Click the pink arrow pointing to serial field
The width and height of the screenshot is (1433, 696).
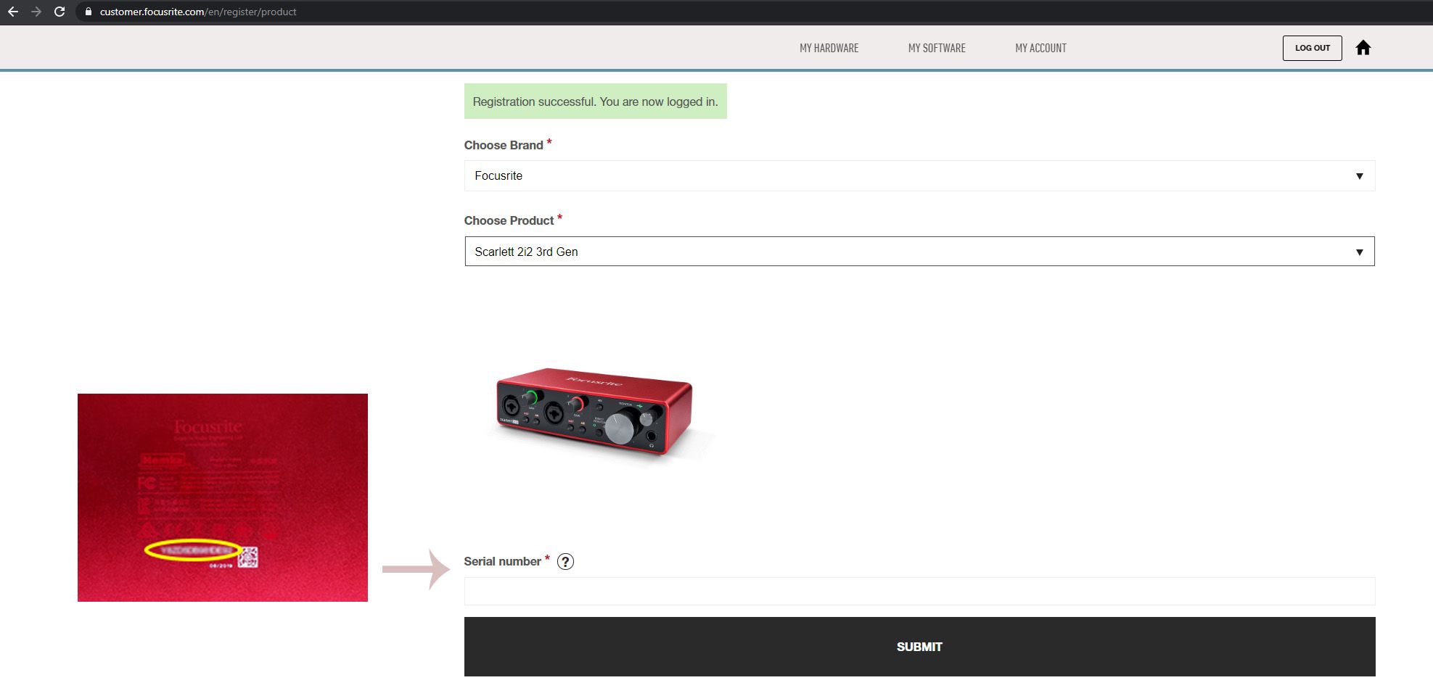click(416, 569)
